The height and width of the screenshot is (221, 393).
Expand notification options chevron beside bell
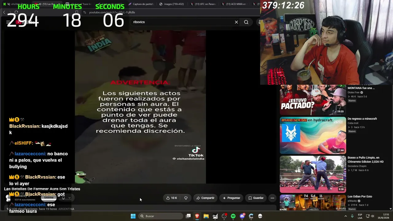click(x=69, y=198)
